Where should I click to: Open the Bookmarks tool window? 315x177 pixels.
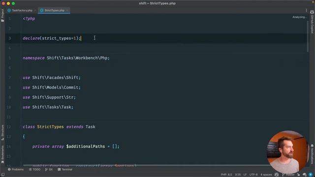[x=2, y=154]
